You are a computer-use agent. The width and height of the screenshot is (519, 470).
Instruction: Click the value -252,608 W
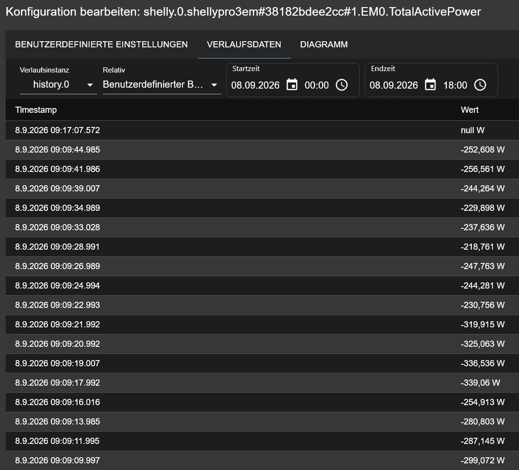483,150
